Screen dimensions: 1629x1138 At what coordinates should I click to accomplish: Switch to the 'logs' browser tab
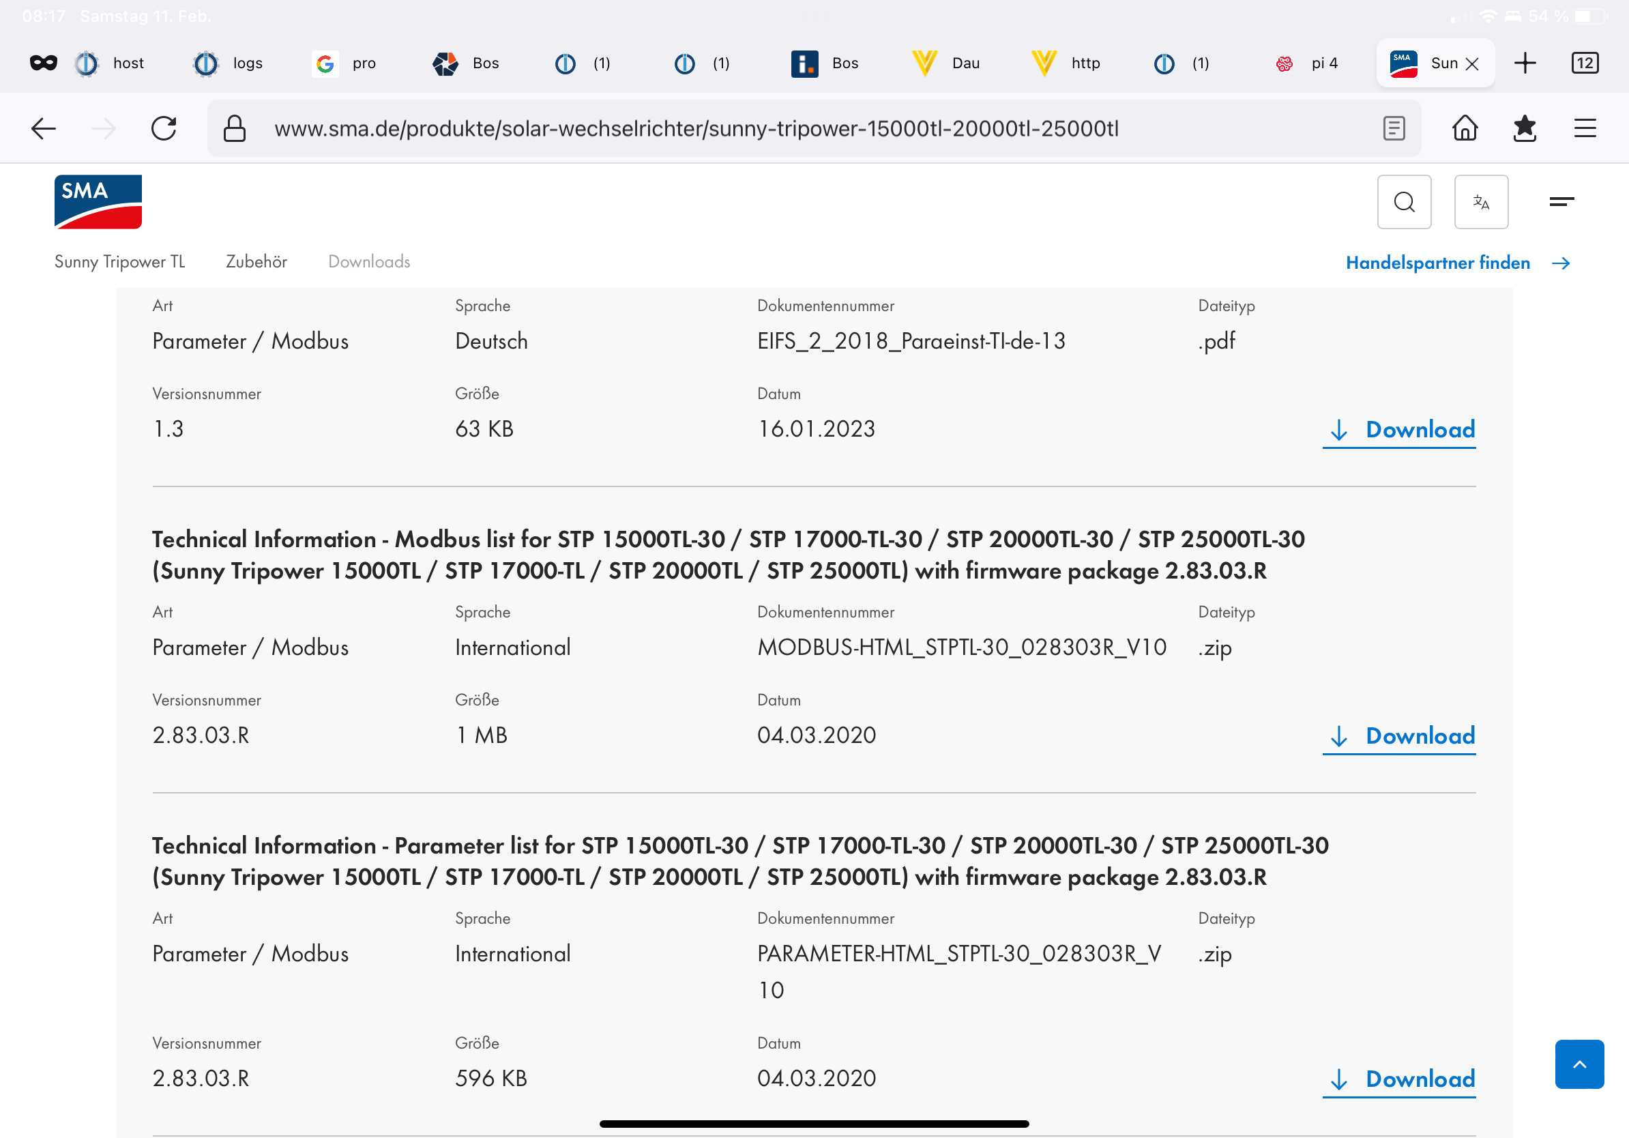[229, 63]
